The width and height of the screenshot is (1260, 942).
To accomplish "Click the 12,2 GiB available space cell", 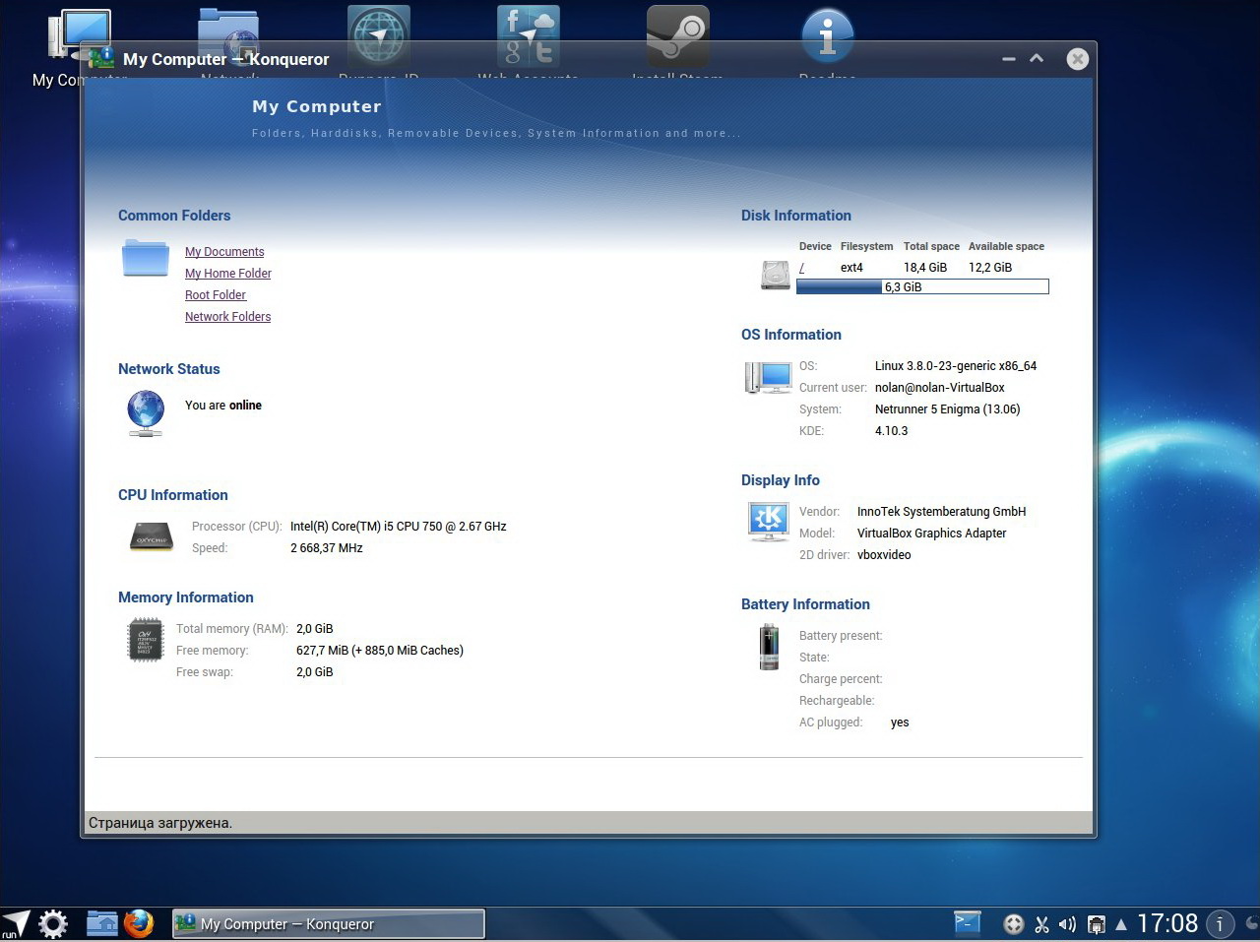I will click(x=990, y=268).
